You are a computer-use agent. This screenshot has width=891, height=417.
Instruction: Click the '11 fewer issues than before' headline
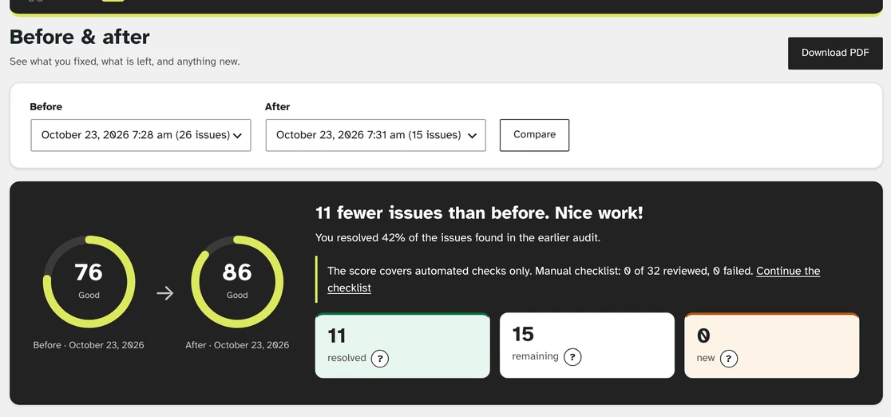479,212
